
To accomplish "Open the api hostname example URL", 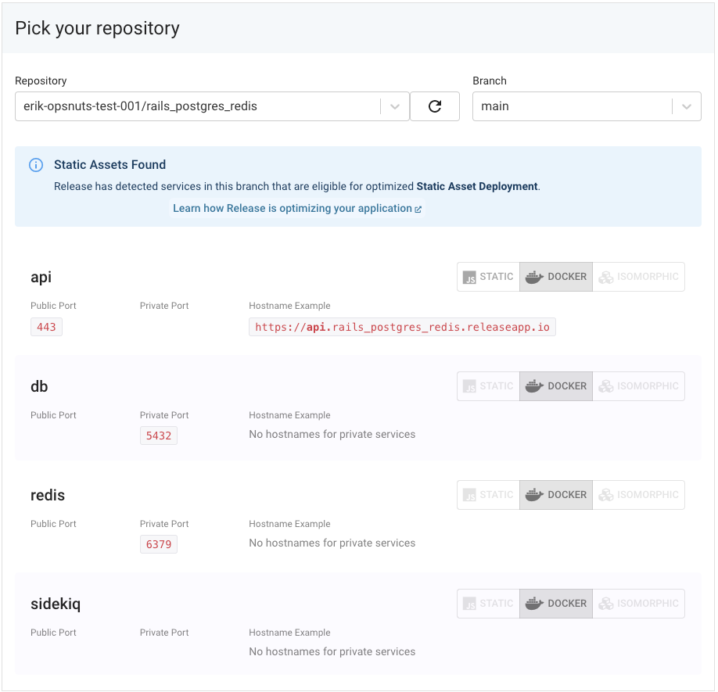I will pyautogui.click(x=402, y=327).
